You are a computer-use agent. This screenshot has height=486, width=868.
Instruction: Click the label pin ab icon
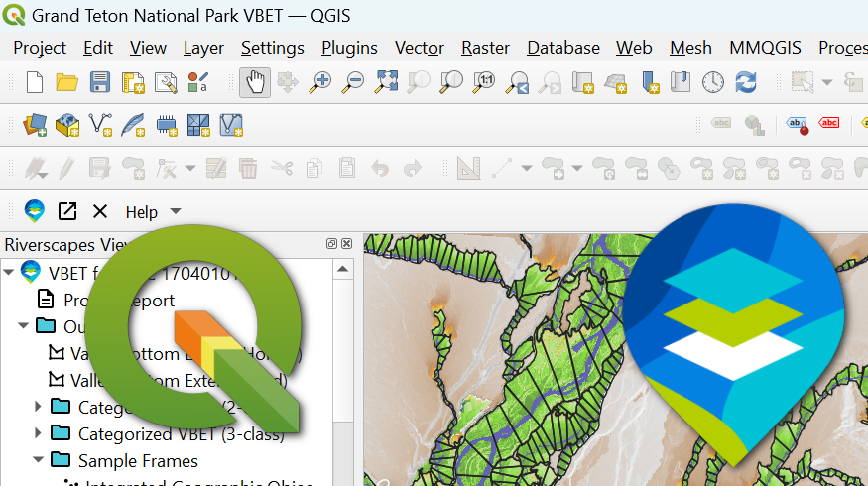pos(798,125)
